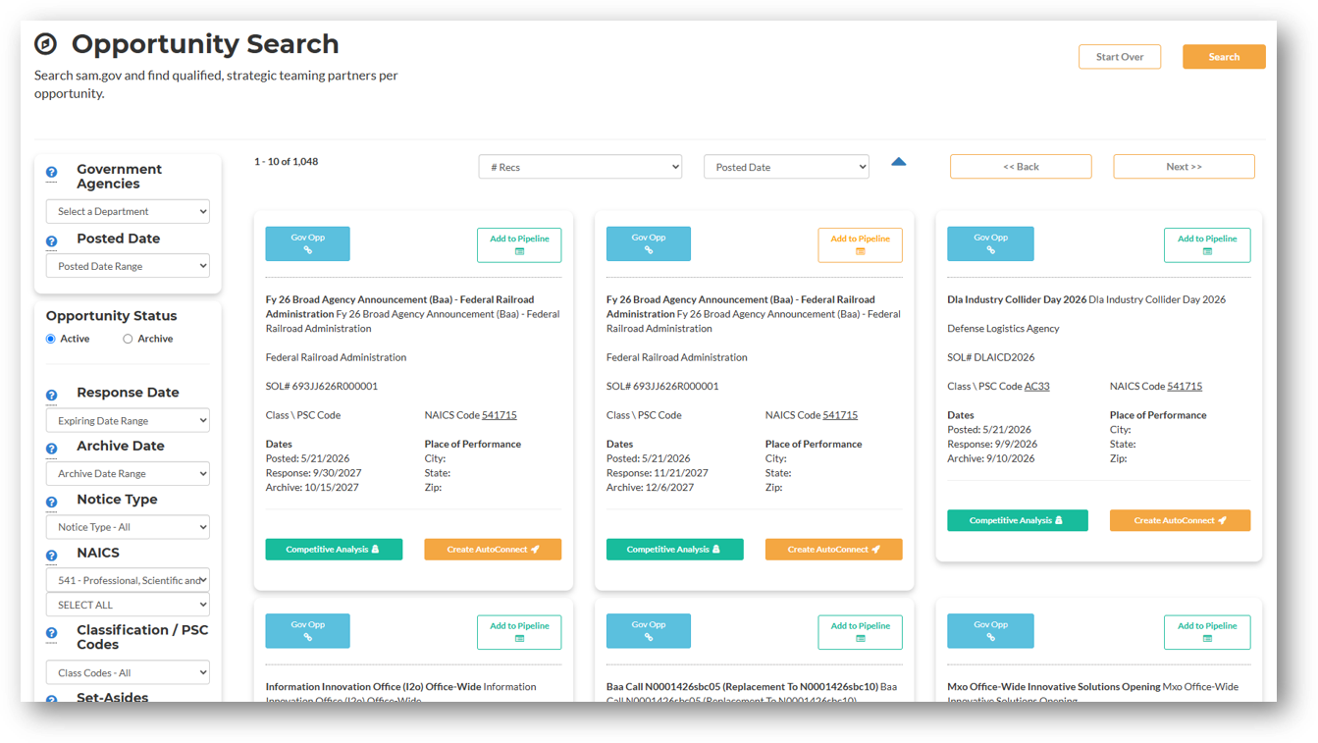Click orange Add to Pipeline on 11/21/2027 card
Image resolution: width=1318 pixels, height=743 pixels.
pos(860,245)
